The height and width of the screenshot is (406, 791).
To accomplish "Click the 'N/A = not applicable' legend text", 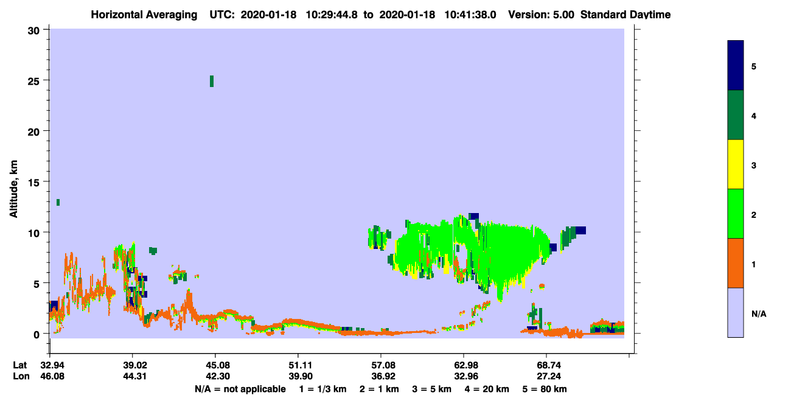I will point(240,389).
